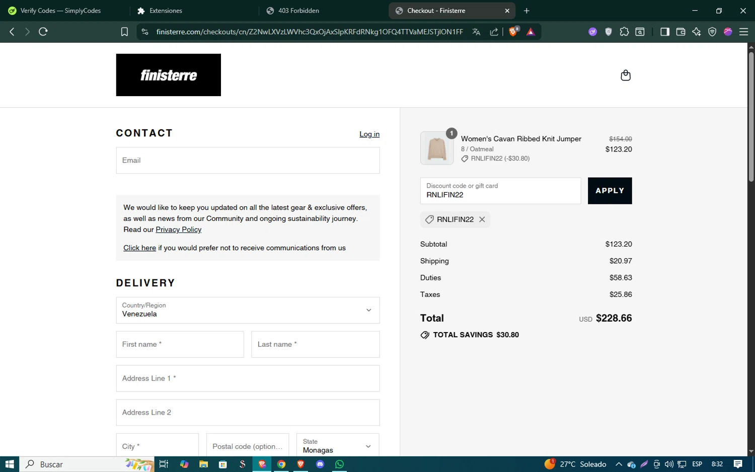Screen dimensions: 755x472
Task: Open the Windows Start menu
Action: click(x=9, y=464)
